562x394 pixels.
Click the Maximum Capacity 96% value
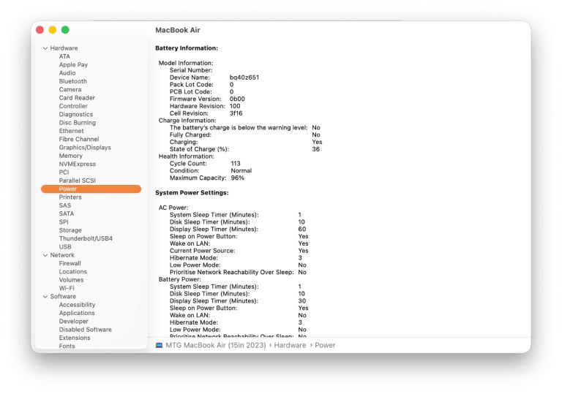(237, 178)
